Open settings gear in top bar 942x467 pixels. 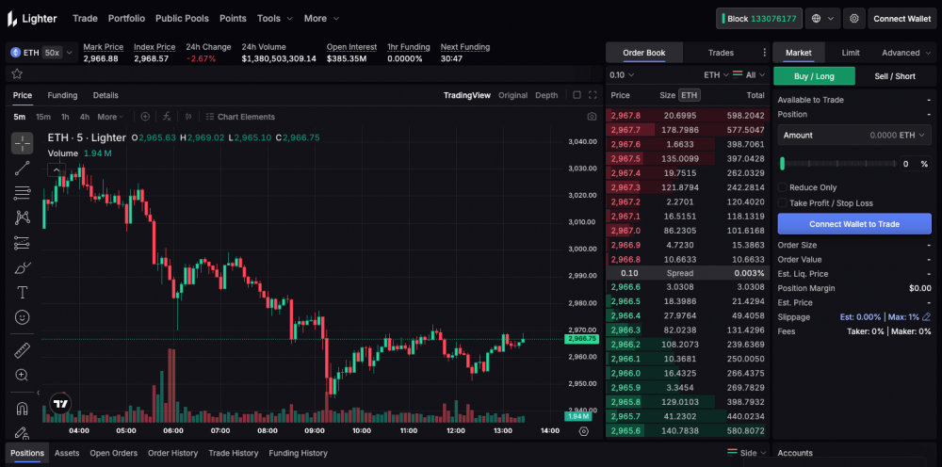tap(854, 18)
